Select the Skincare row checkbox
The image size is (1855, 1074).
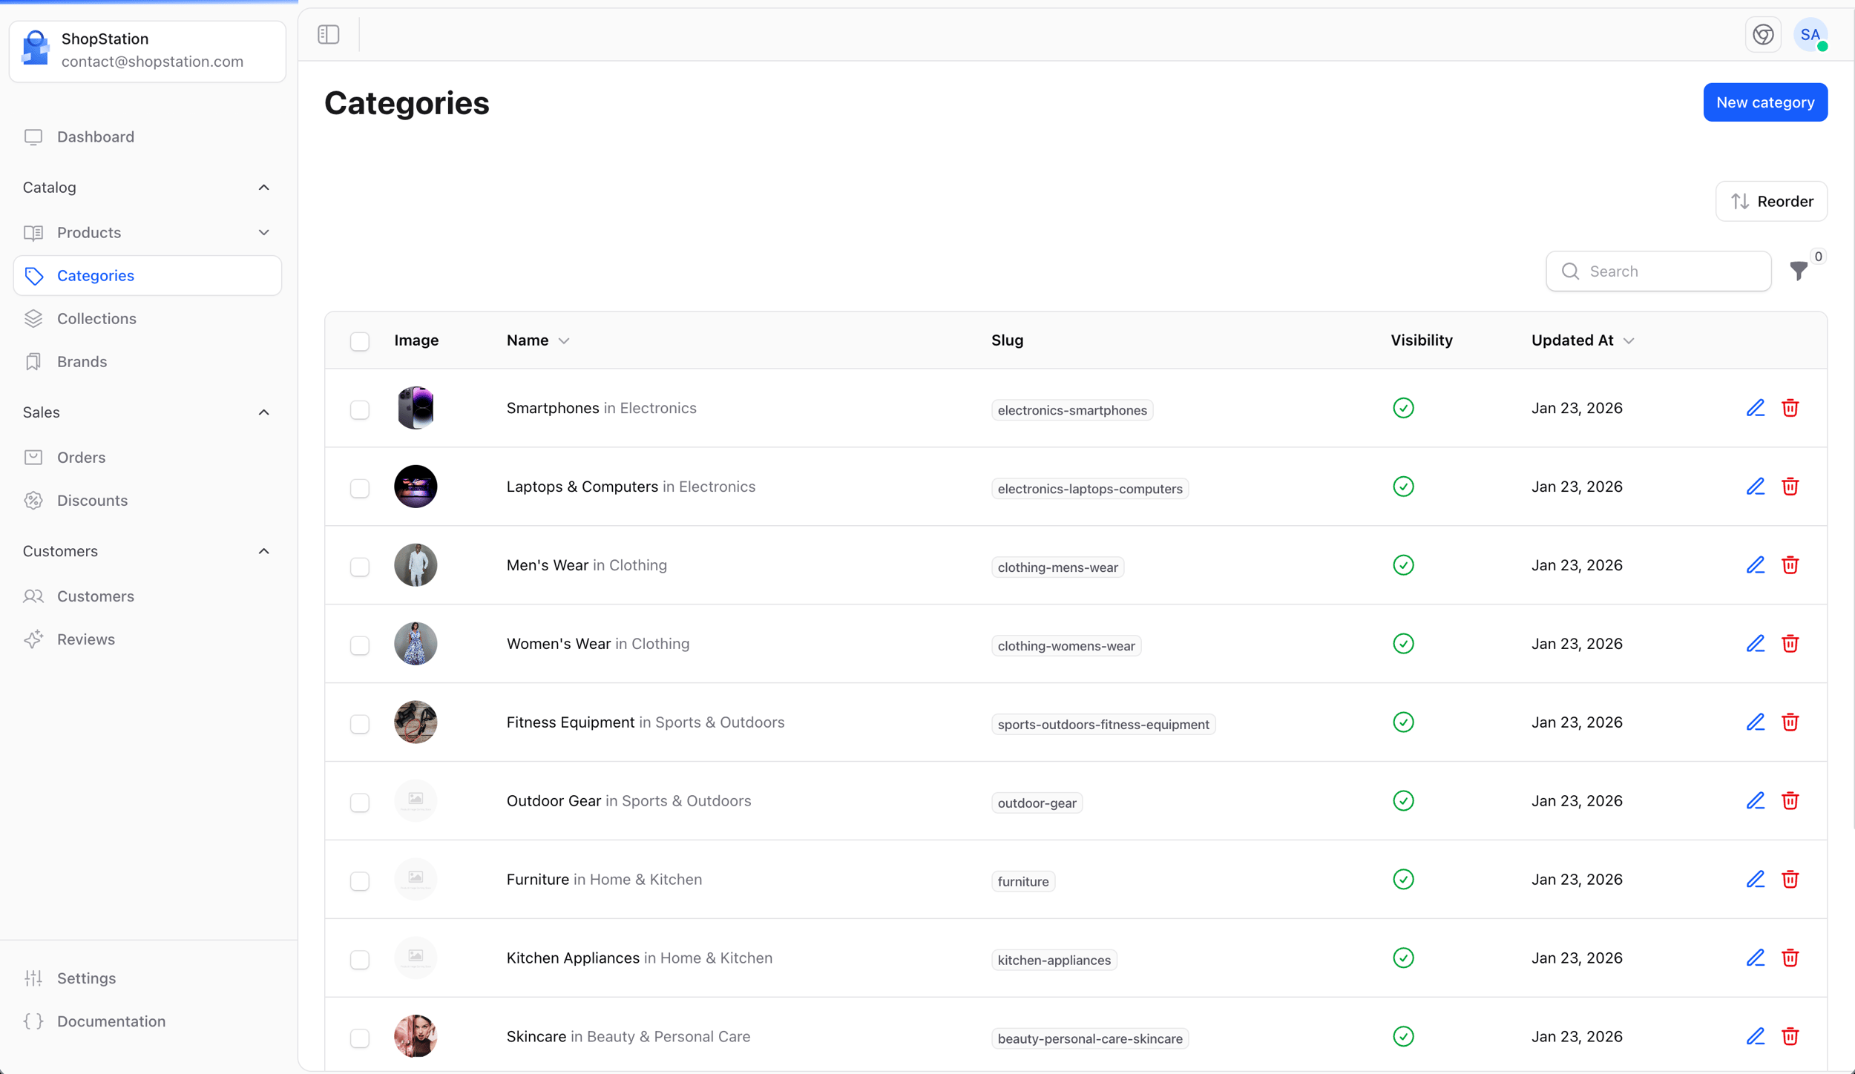pos(360,1039)
